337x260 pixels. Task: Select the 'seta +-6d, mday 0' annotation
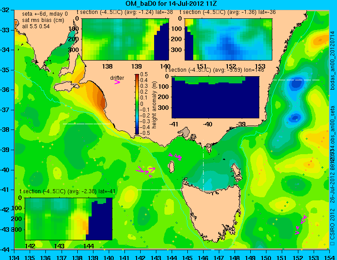pyautogui.click(x=44, y=14)
